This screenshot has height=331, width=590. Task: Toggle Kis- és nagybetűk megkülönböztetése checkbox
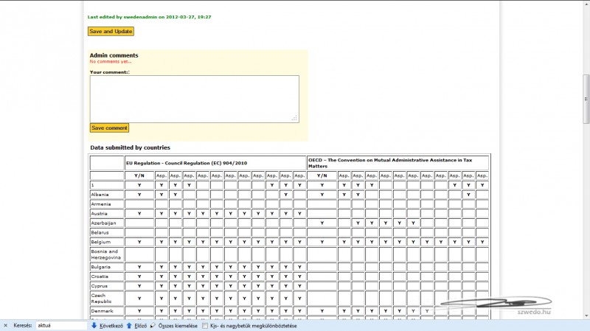[205, 325]
